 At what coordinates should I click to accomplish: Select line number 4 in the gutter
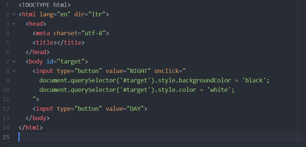tap(7, 33)
